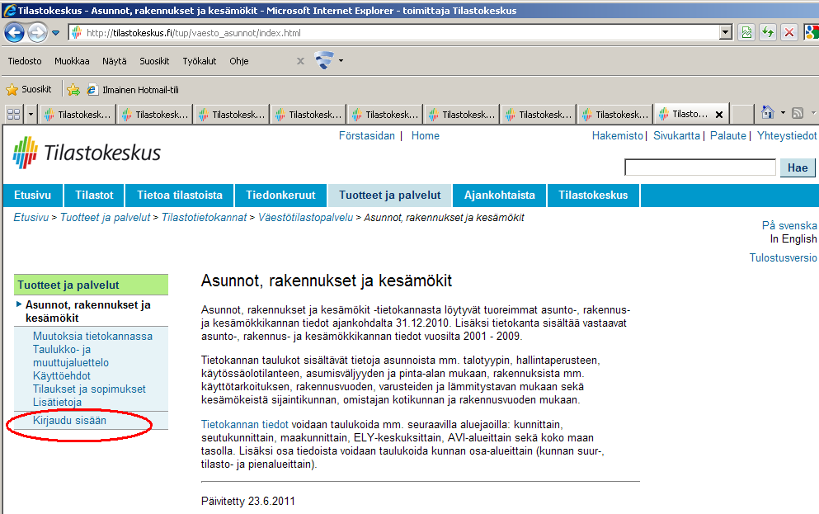Open Muutoksia tietokannassa sidebar link

point(92,337)
